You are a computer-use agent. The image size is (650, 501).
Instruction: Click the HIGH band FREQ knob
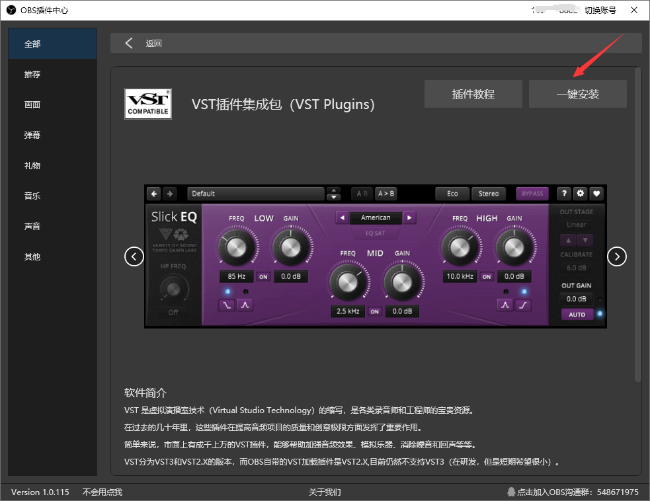coord(460,247)
